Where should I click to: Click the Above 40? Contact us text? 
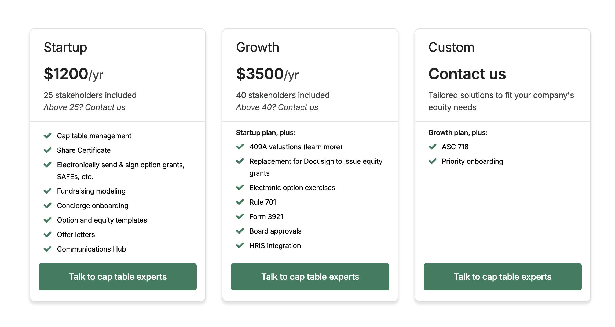[x=277, y=107]
